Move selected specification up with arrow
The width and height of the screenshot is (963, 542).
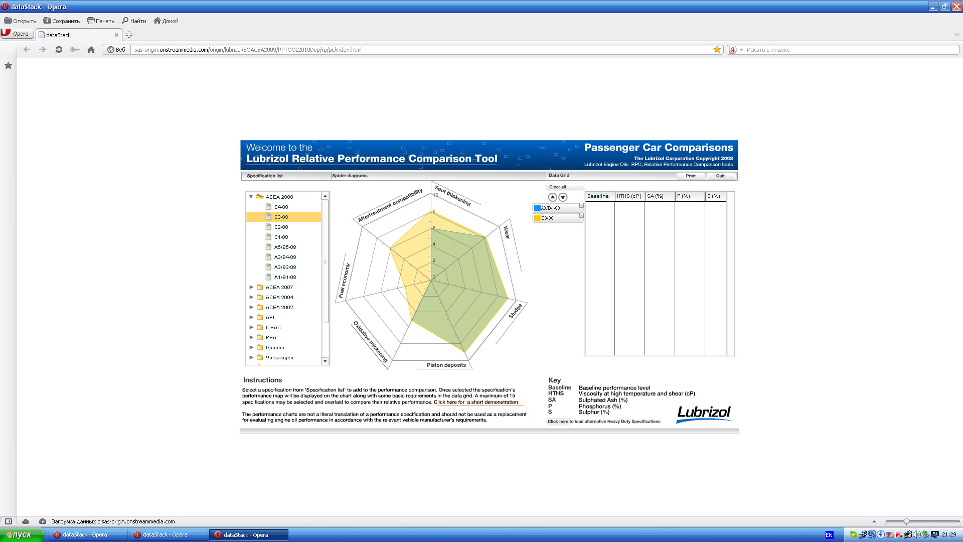[x=552, y=197]
